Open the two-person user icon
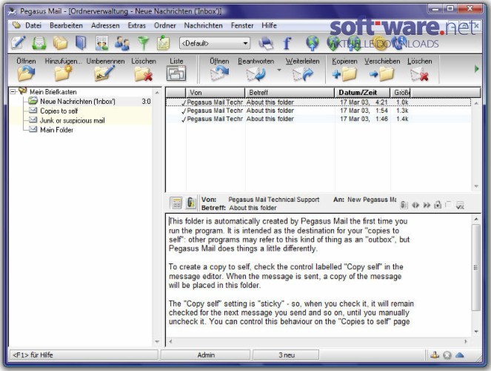Screen dimensions: 491x371 122,43
